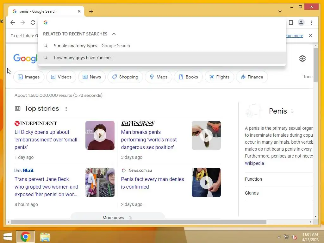
Task: Select 'how many guys have 7 inches' suggestion
Action: point(162,58)
